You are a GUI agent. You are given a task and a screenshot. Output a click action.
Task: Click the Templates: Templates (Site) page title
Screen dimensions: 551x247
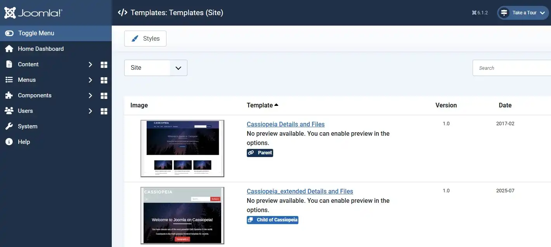tap(177, 12)
